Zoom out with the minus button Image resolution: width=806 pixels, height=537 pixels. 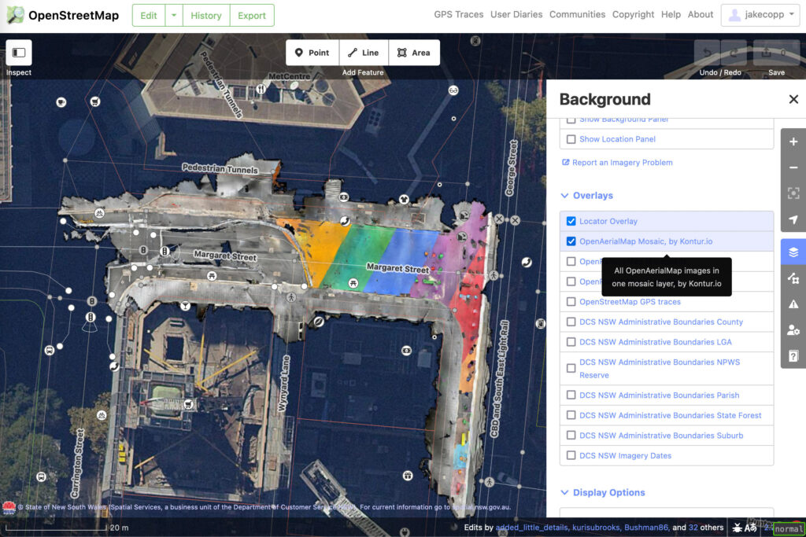click(x=793, y=167)
